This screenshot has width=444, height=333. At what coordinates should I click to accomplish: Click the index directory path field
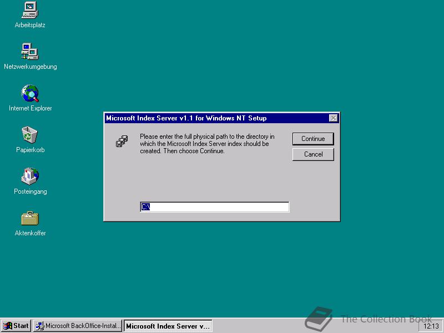click(215, 206)
